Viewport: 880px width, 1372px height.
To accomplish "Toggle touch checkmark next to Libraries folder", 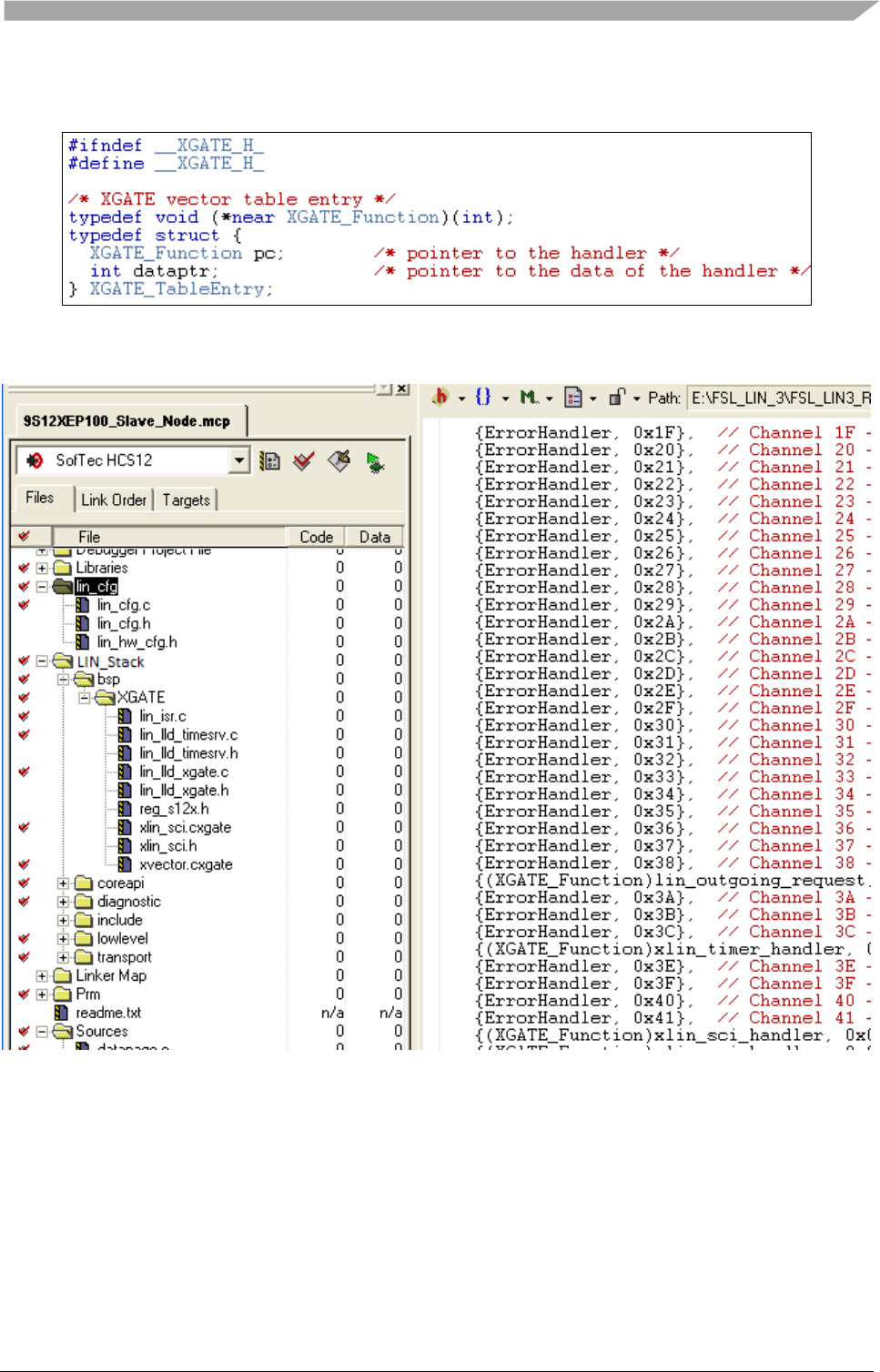I will 24,568.
